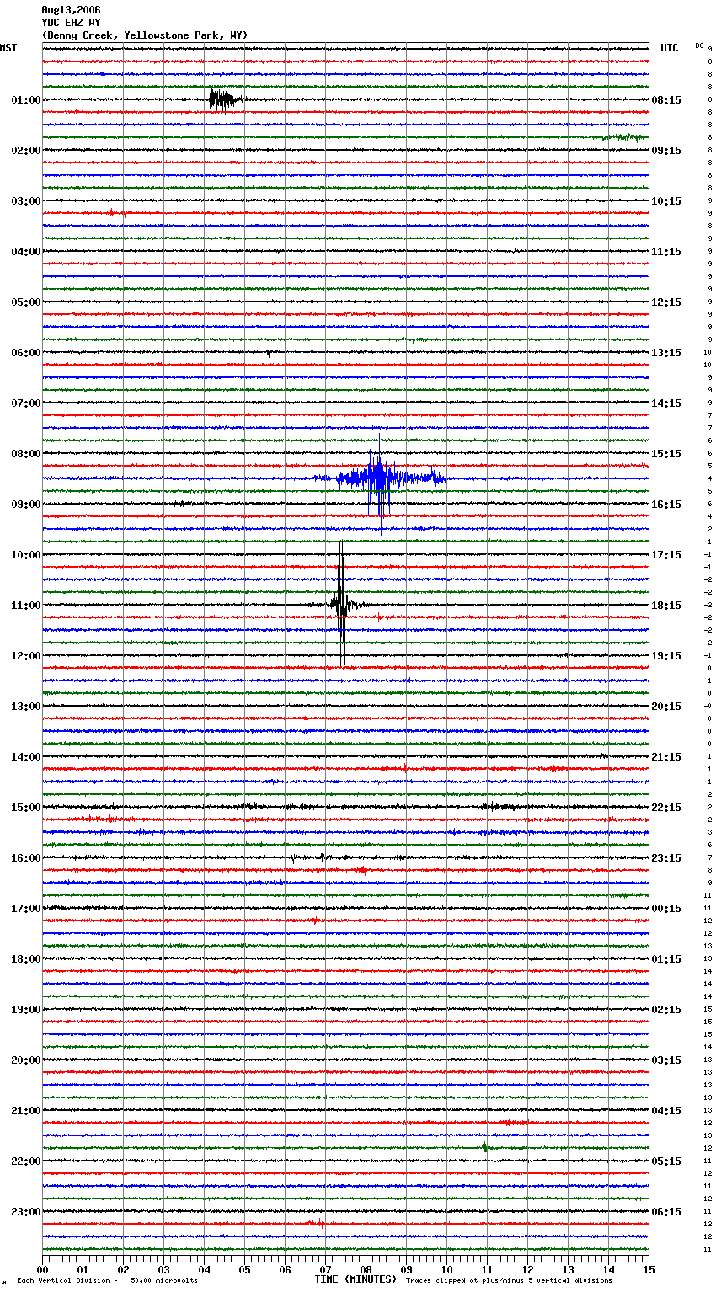Select the 09:00 MST time label
This screenshot has width=716, height=1292.
point(26,505)
